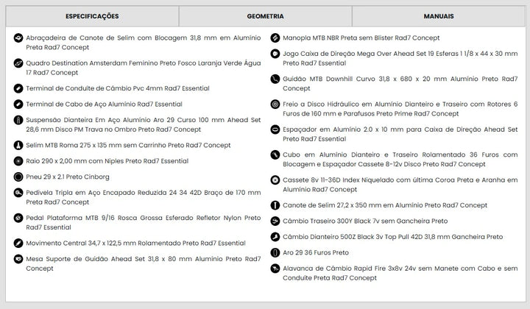530x309 pixels.
Task: Click the tire icon beside Pneu 29 x 2.1
Action: [x=18, y=177]
